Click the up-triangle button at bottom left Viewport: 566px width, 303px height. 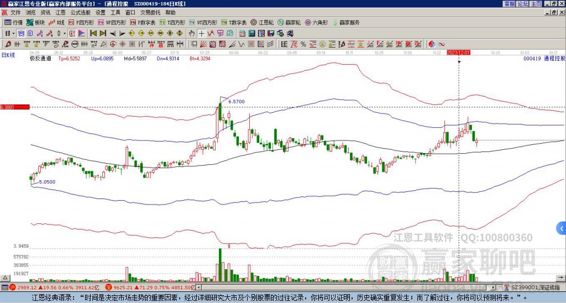(x=5, y=278)
